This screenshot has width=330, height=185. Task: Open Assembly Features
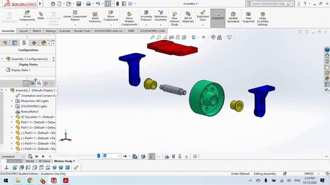point(146,16)
